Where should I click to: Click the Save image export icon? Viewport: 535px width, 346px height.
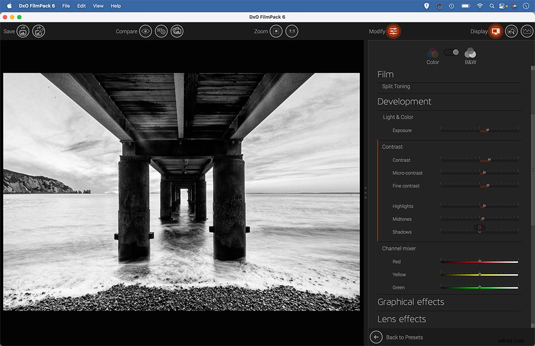pyautogui.click(x=23, y=31)
